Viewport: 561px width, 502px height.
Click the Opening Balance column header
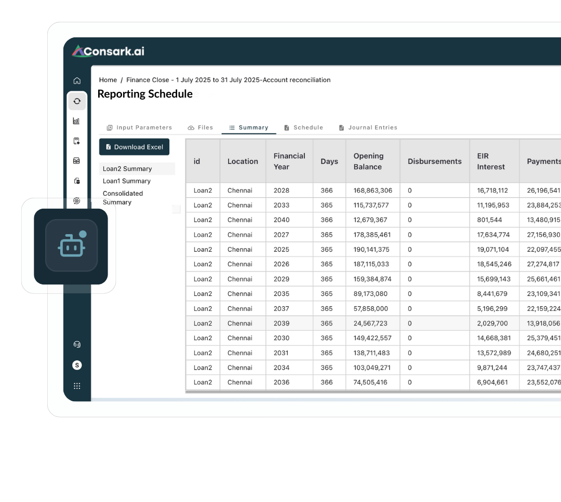click(x=368, y=161)
